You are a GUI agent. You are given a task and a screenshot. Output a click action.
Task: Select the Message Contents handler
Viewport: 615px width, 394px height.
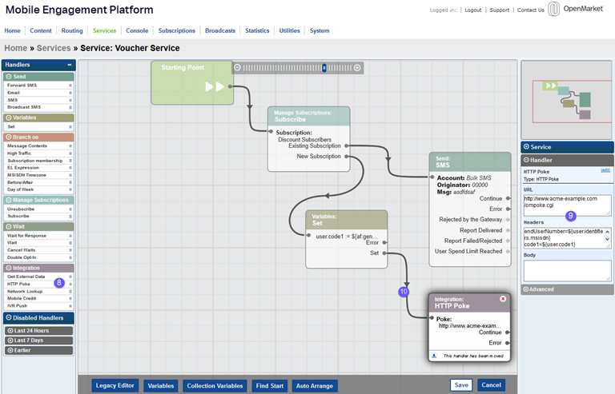pos(38,146)
